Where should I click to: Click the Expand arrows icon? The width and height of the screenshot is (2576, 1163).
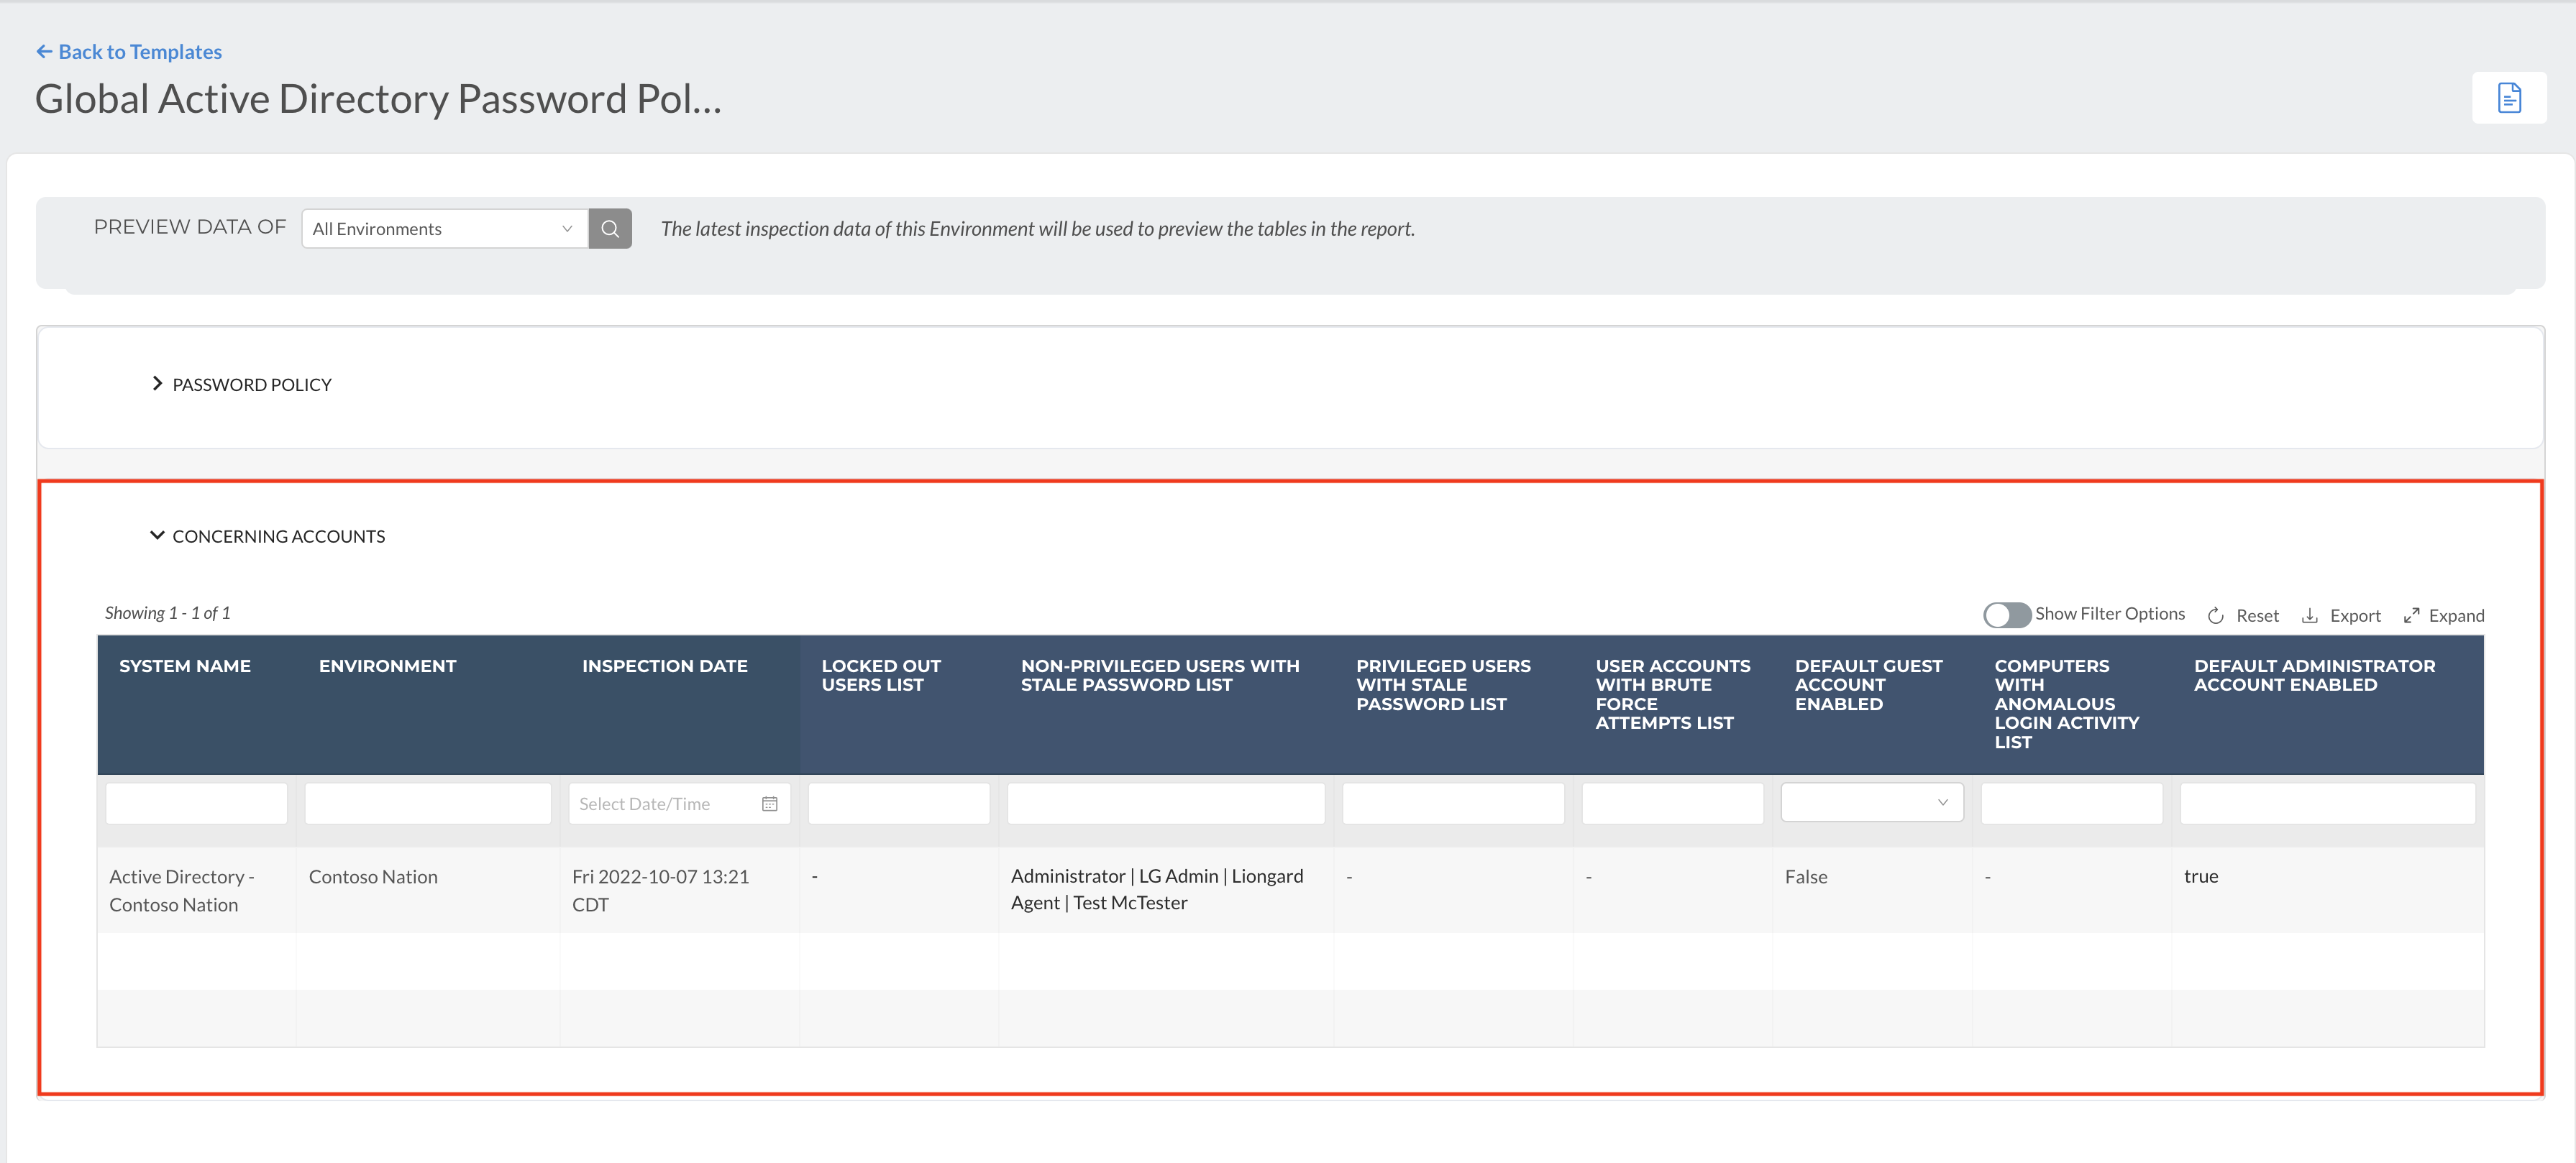[x=2411, y=615]
